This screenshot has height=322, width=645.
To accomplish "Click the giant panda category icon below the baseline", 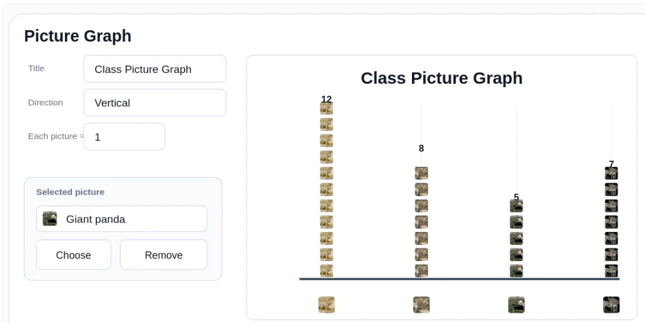I will click(517, 305).
